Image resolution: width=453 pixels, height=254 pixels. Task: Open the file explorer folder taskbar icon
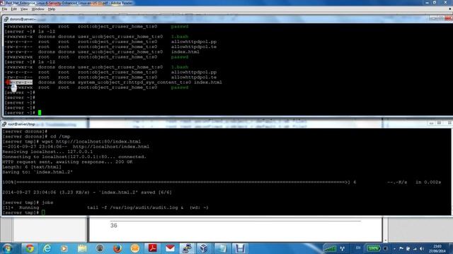click(x=82, y=248)
